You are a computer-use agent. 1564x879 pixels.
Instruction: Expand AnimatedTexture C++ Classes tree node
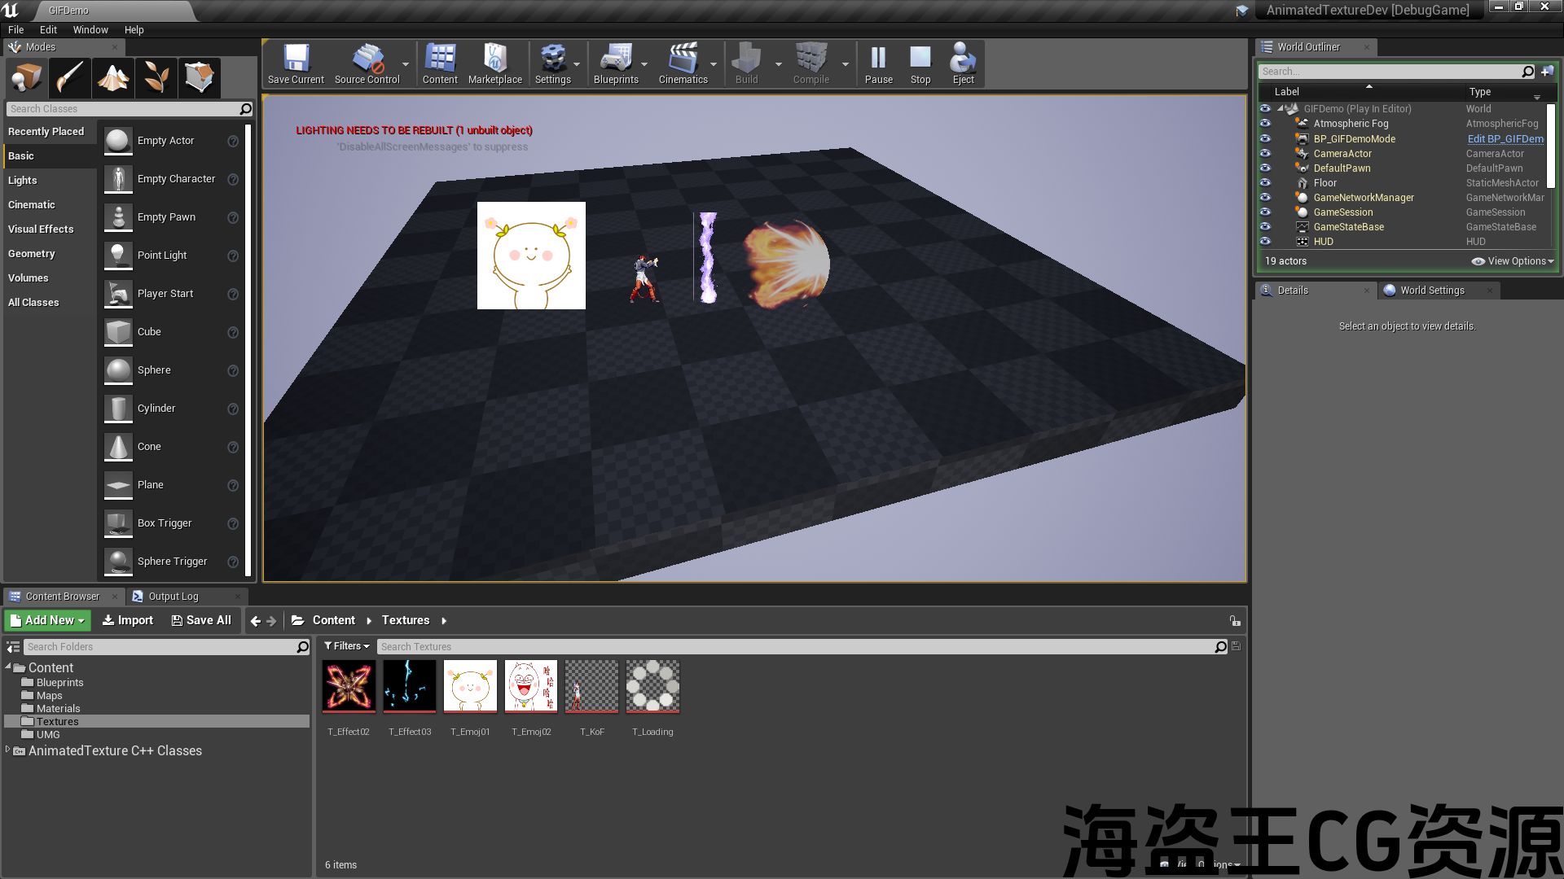click(x=8, y=750)
